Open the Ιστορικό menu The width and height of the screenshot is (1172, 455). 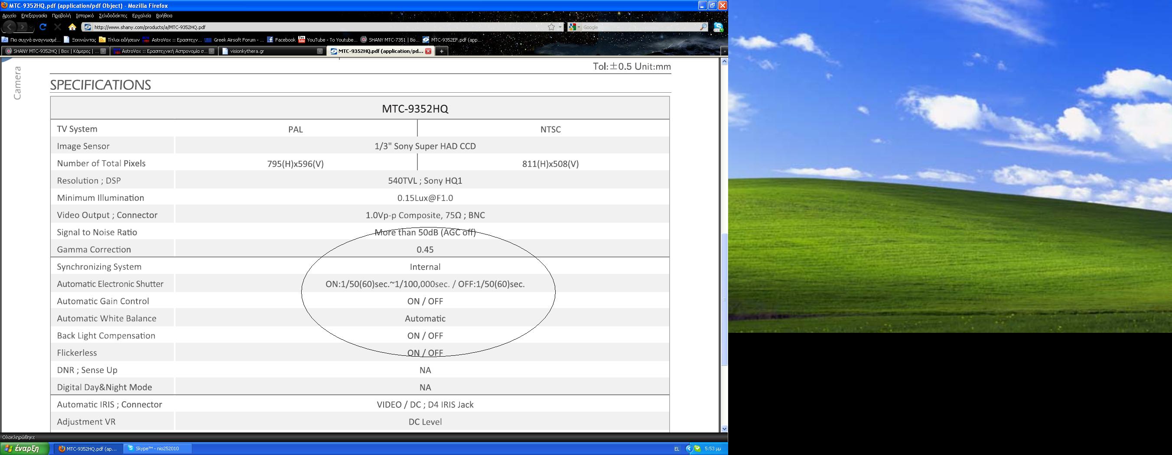tap(85, 16)
